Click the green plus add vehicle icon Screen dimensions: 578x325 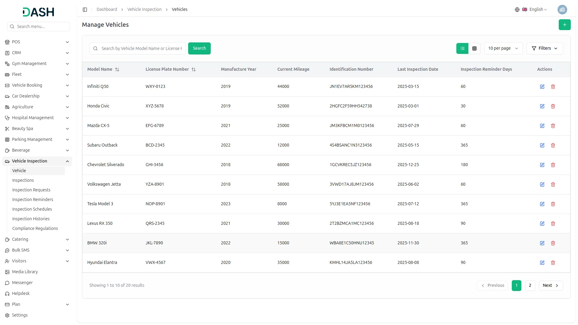pyautogui.click(x=564, y=25)
